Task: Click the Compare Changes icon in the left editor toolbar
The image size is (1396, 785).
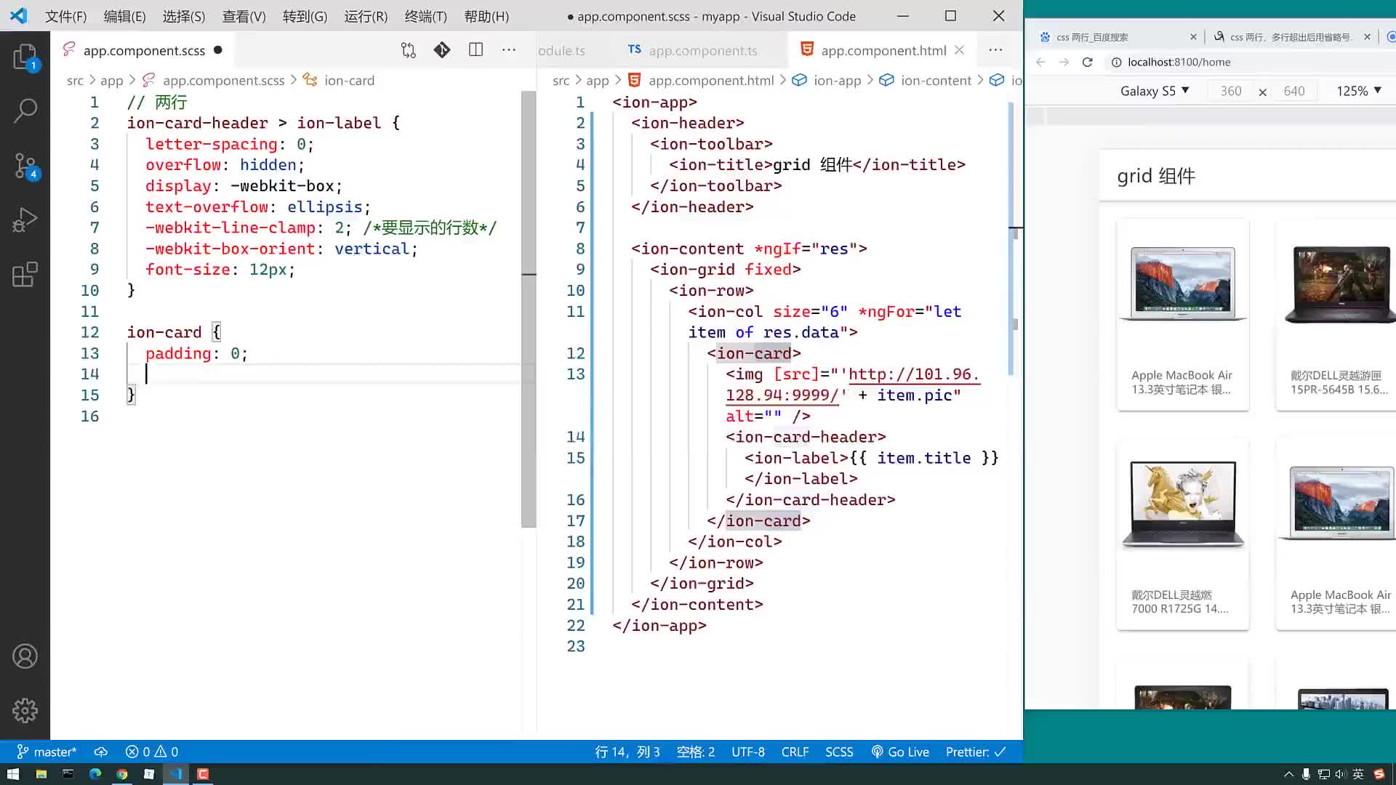Action: (408, 50)
